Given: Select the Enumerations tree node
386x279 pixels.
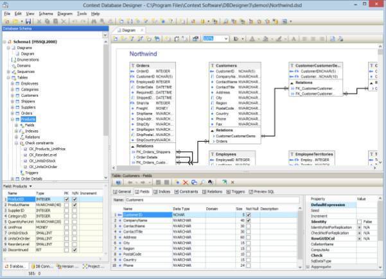Looking at the screenshot, I should coord(28,60).
